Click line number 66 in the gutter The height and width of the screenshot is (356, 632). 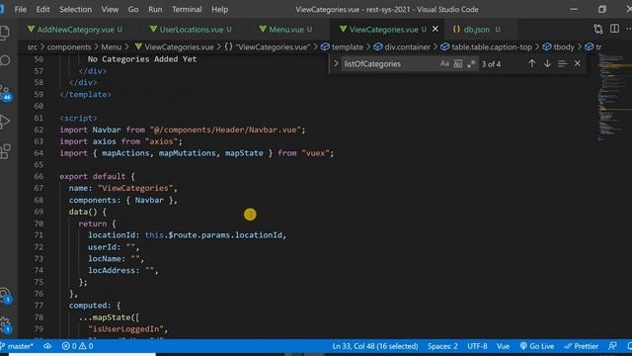point(39,176)
